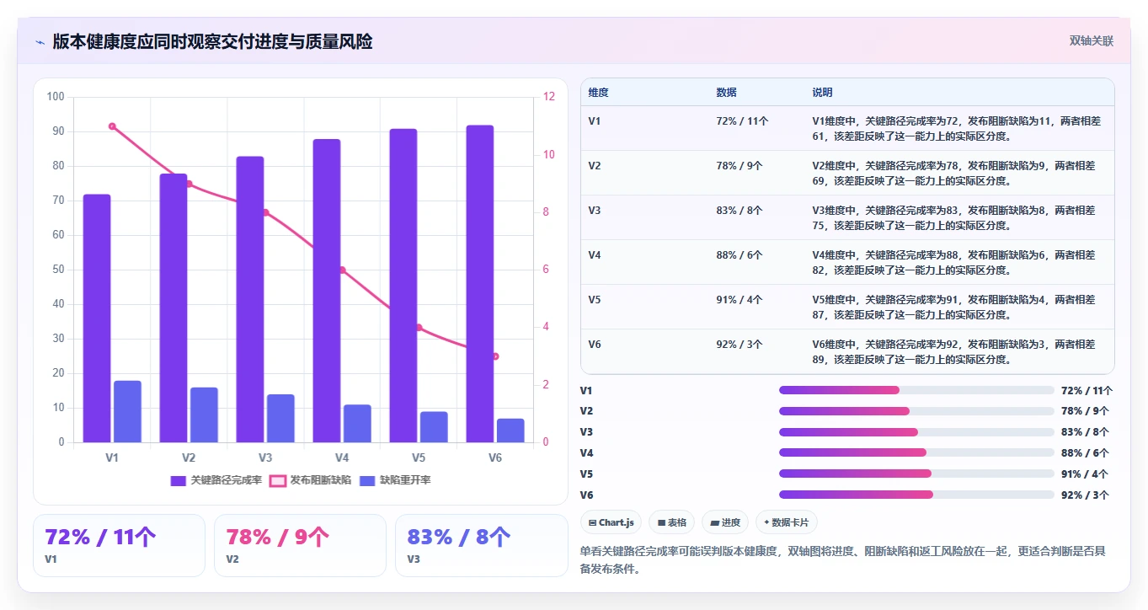Click the V3 progress bar
The width and height of the screenshot is (1148, 610).
coord(916,432)
